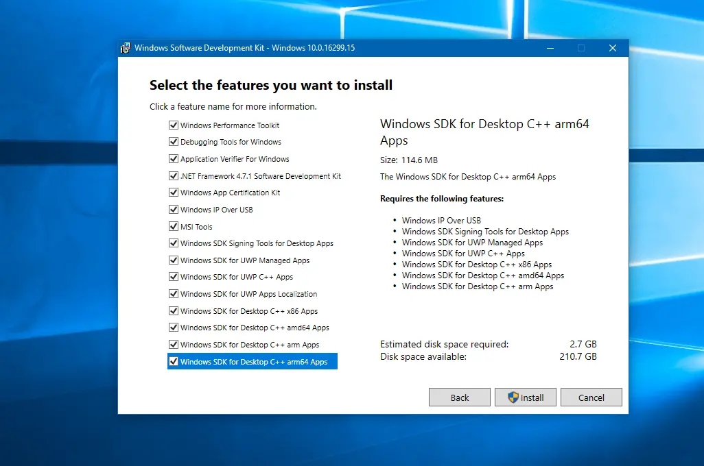Select the MSI Tools feature label

pos(196,227)
